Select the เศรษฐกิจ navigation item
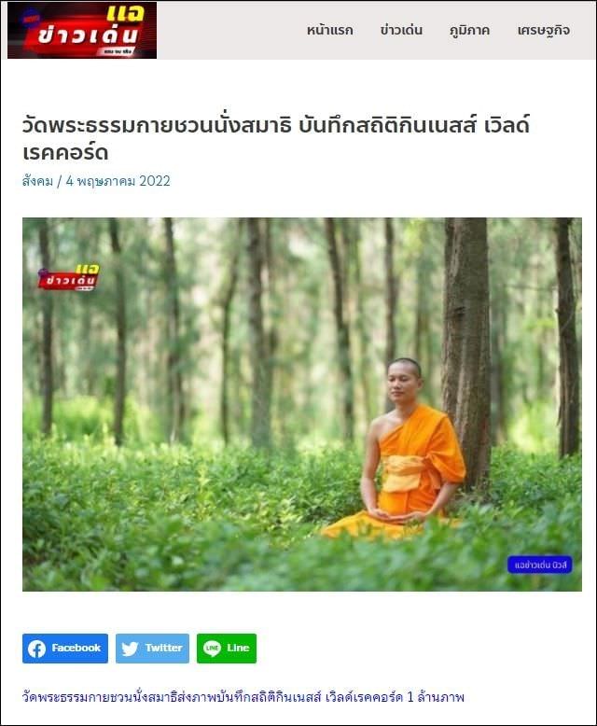This screenshot has height=726, width=597. point(543,31)
